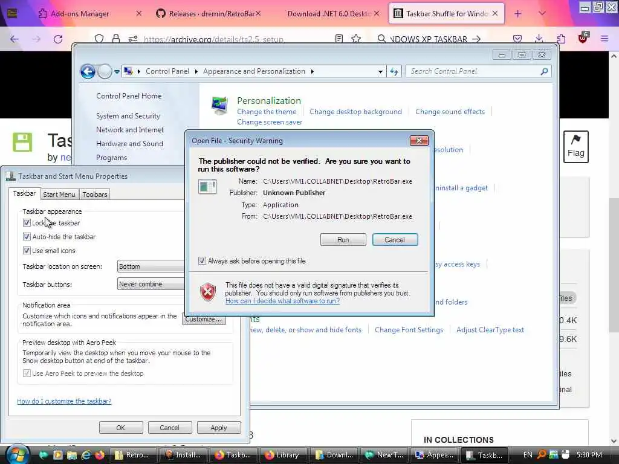
Task: Select the Taskbar properties tab
Action: (x=24, y=193)
